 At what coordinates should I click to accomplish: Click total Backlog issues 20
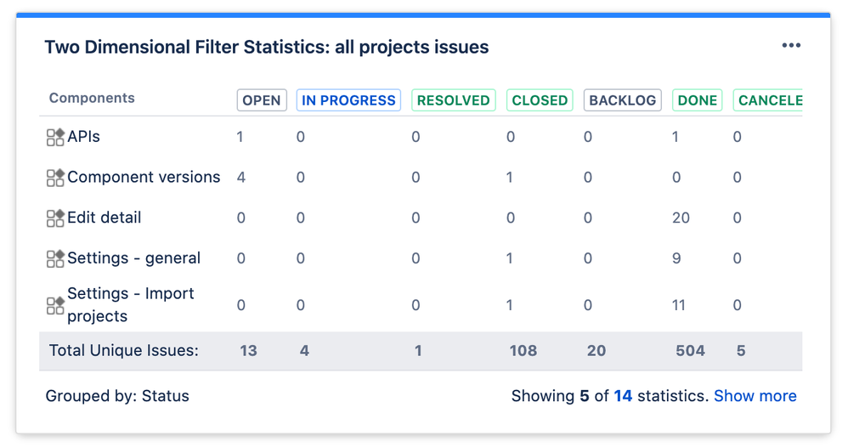click(596, 351)
